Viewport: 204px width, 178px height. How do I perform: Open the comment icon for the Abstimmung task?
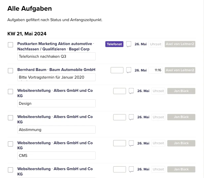131,117
